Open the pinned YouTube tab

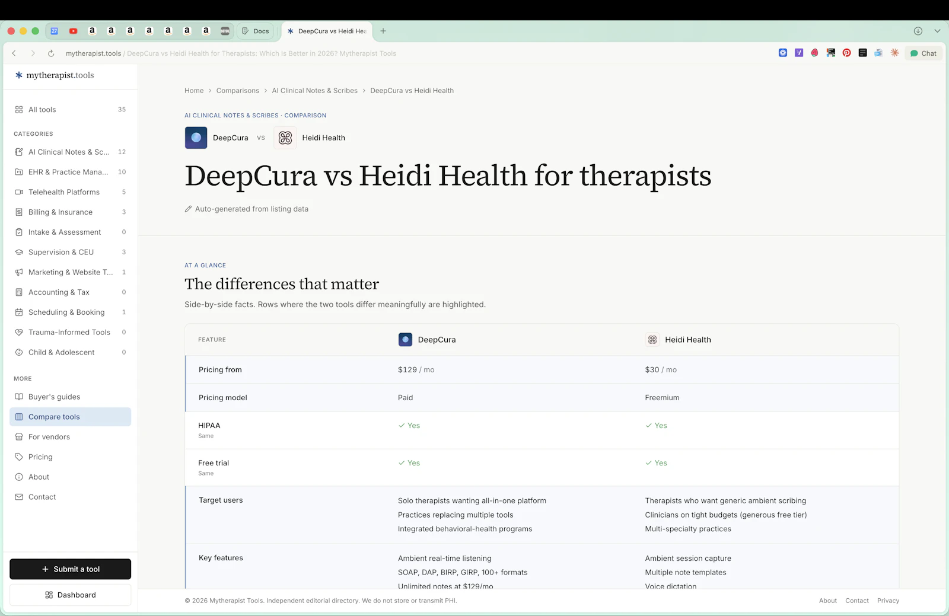click(x=73, y=31)
